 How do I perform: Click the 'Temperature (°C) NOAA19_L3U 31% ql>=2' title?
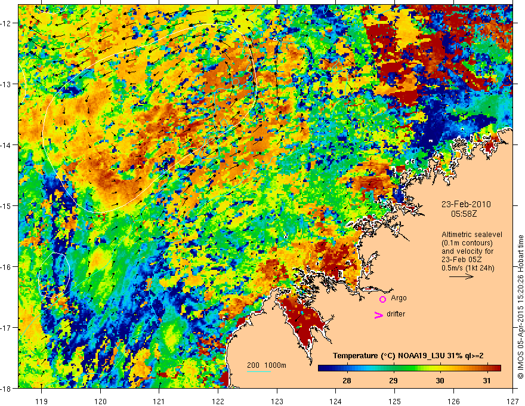pos(408,356)
